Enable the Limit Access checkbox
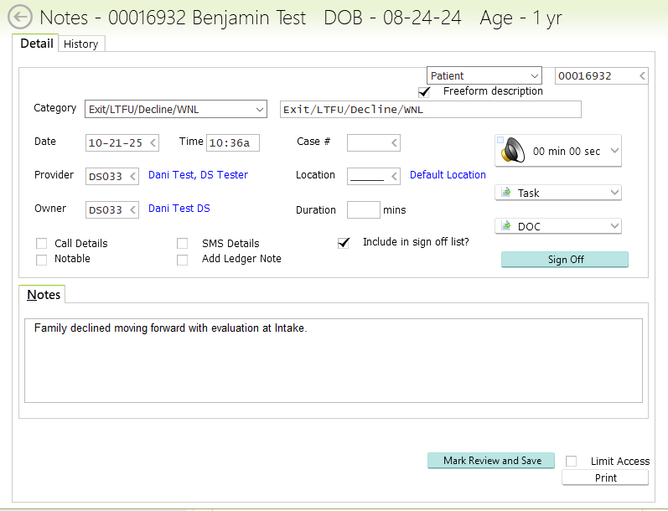The height and width of the screenshot is (511, 668). tap(572, 461)
